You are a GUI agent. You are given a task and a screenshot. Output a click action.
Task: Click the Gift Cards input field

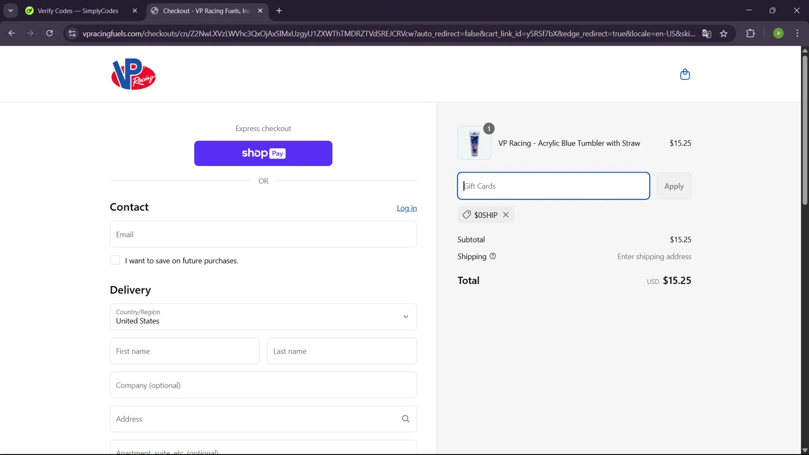(x=553, y=186)
